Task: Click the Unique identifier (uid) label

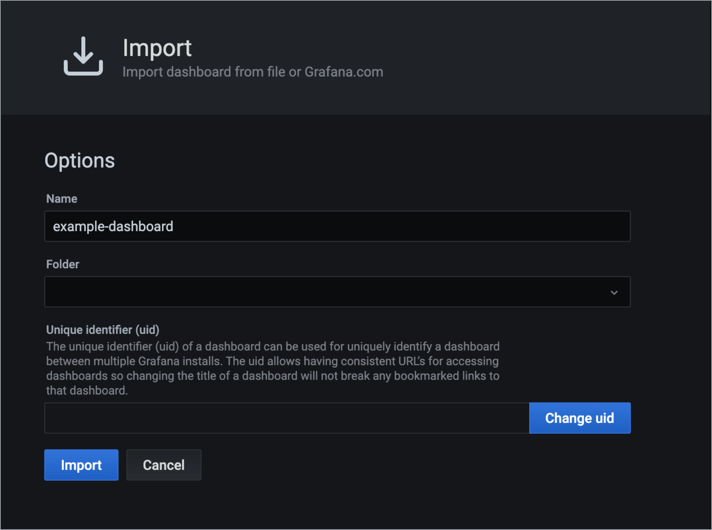Action: click(x=103, y=329)
